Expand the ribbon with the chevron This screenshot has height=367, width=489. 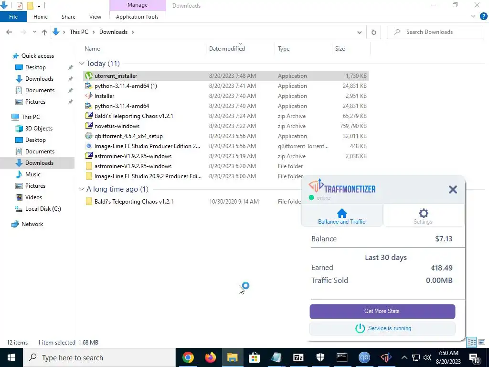pyautogui.click(x=473, y=17)
